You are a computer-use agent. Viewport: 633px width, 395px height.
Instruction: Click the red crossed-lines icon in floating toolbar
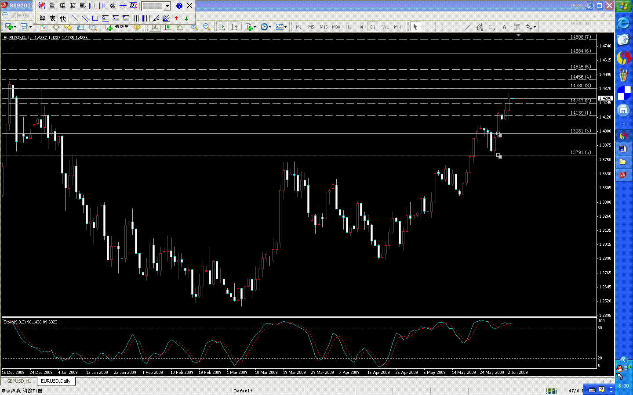click(123, 6)
